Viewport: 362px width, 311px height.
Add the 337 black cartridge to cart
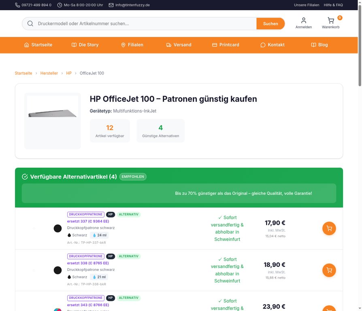click(x=329, y=228)
